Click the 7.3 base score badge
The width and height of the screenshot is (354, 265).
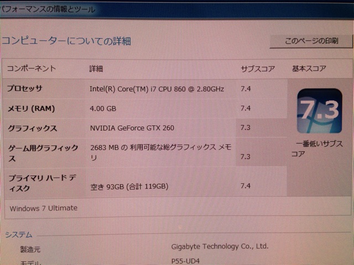[x=320, y=111]
